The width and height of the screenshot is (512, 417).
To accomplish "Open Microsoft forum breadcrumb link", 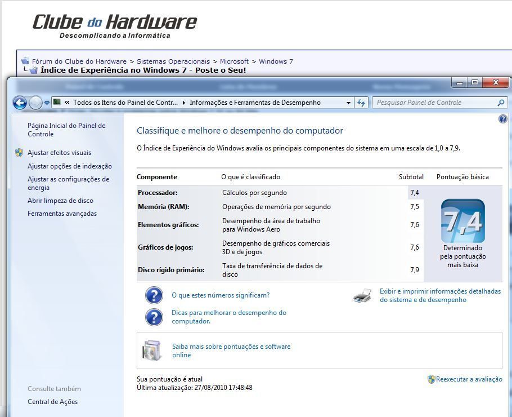I will [234, 61].
